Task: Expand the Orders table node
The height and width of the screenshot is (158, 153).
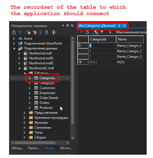Action: point(30,103)
